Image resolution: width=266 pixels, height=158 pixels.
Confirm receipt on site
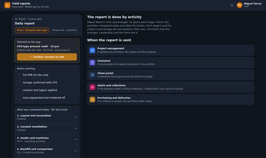pos(47,57)
